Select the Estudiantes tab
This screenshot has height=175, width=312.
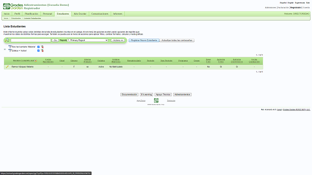(63, 14)
